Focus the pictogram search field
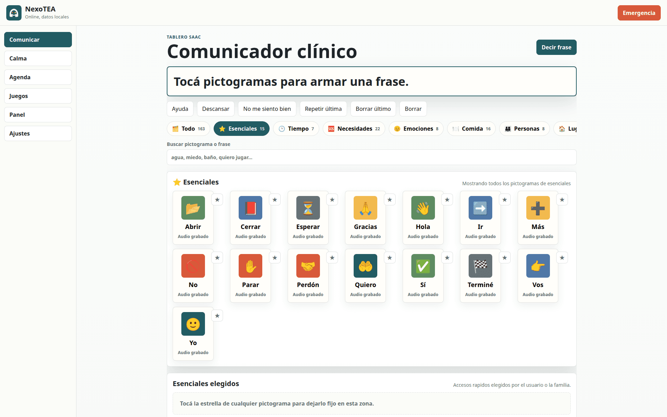The height and width of the screenshot is (417, 667). [x=371, y=157]
